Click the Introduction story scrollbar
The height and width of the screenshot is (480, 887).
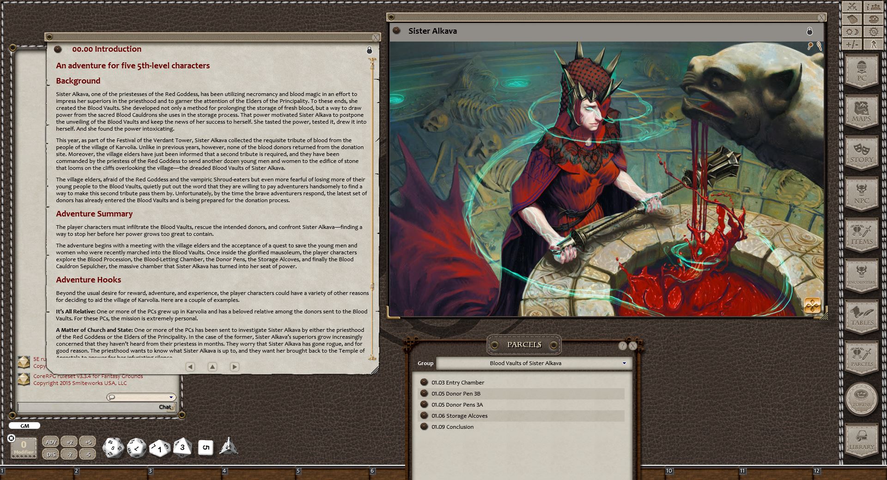click(x=372, y=209)
